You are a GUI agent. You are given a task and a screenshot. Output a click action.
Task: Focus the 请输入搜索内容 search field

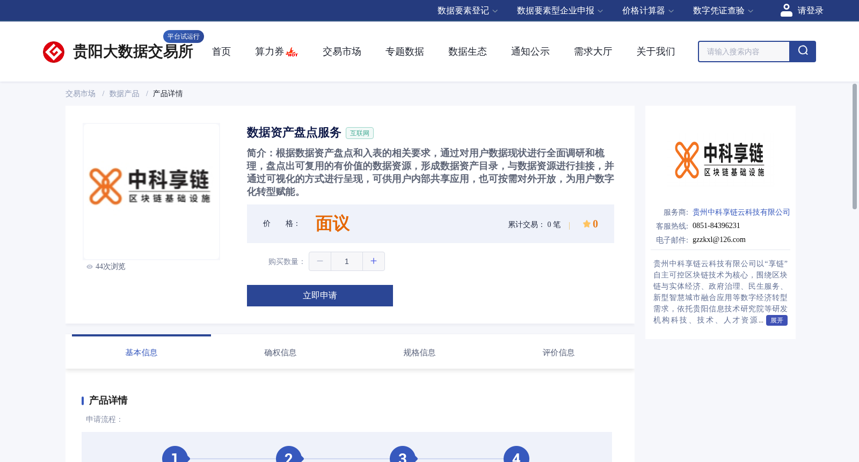[744, 52]
